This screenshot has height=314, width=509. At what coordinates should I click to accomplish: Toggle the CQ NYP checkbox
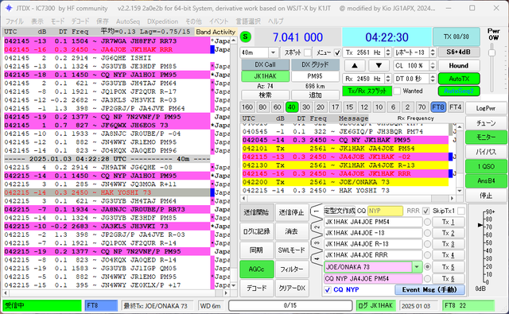(x=328, y=289)
